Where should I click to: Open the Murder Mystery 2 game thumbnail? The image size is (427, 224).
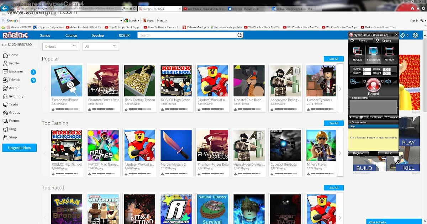tap(176, 145)
